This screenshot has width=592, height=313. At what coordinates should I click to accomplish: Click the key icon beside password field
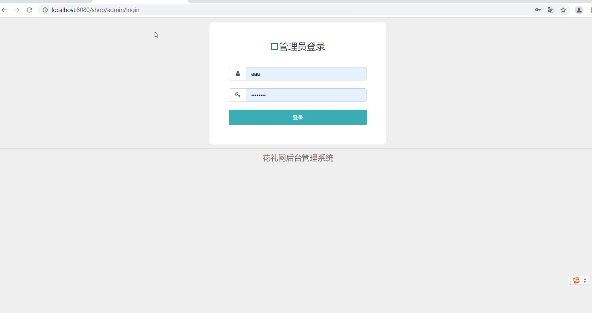coord(238,95)
